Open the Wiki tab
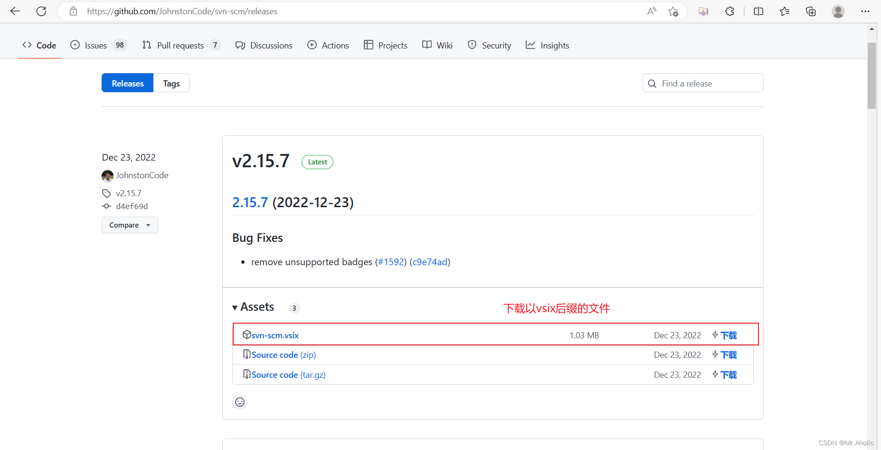The image size is (881, 450). pos(437,45)
